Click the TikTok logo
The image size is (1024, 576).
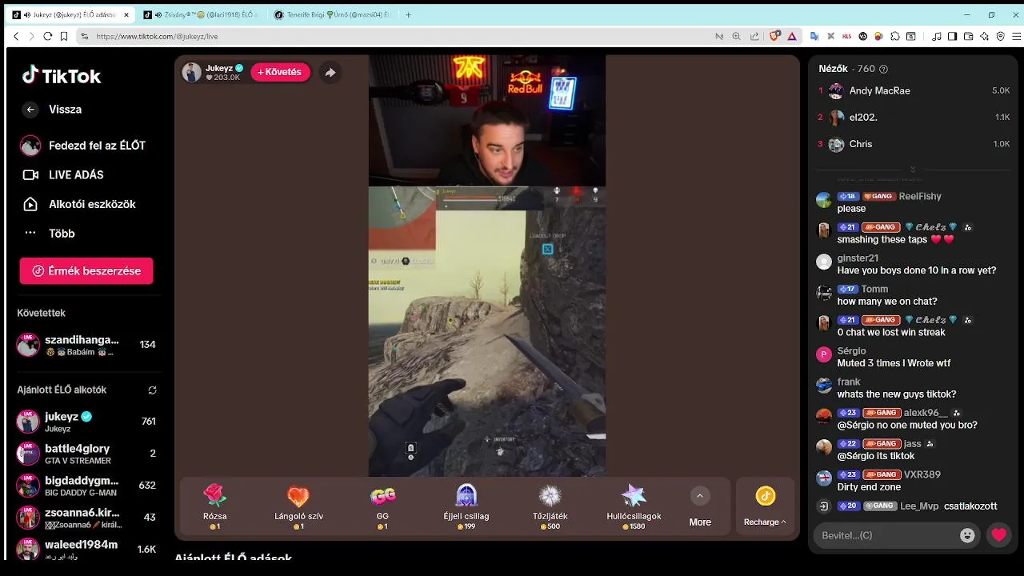coord(62,76)
